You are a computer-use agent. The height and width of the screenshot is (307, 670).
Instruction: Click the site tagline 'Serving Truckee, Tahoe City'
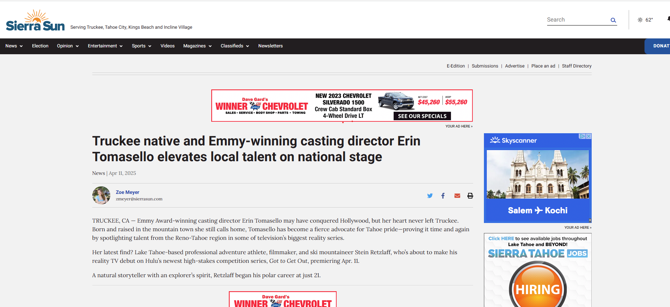click(131, 27)
